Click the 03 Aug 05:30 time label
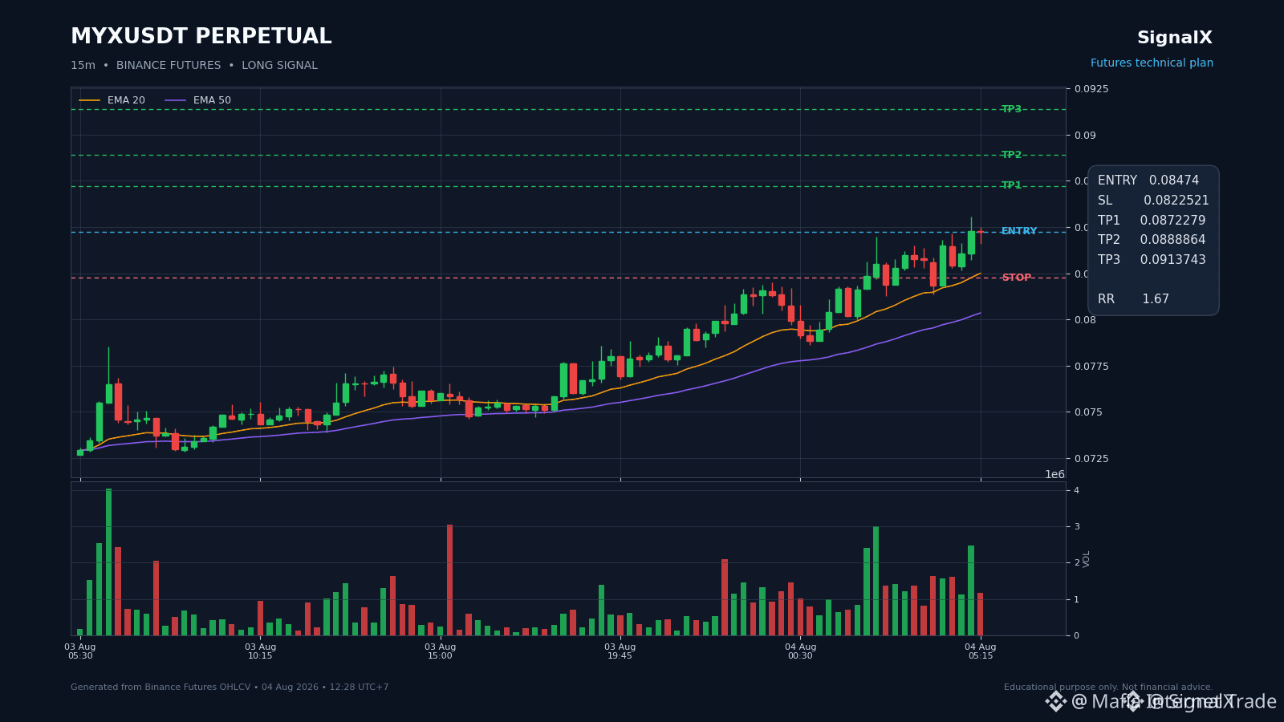The height and width of the screenshot is (722, 1284). tap(80, 651)
